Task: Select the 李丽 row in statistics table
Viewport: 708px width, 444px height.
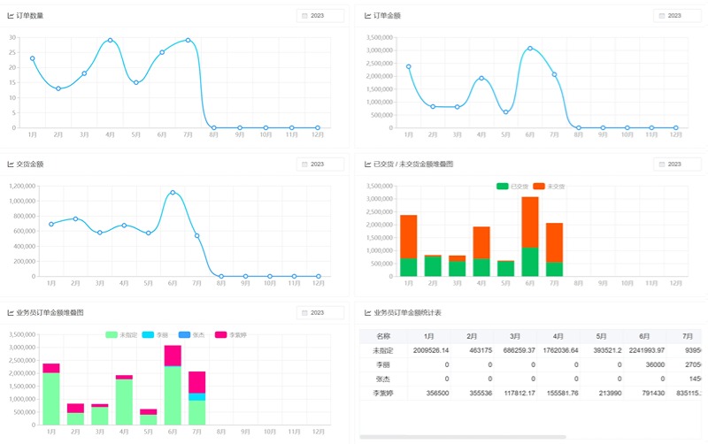Action: (382, 364)
